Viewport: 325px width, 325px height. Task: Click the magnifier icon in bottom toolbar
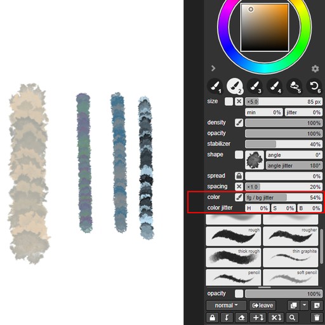292,317
